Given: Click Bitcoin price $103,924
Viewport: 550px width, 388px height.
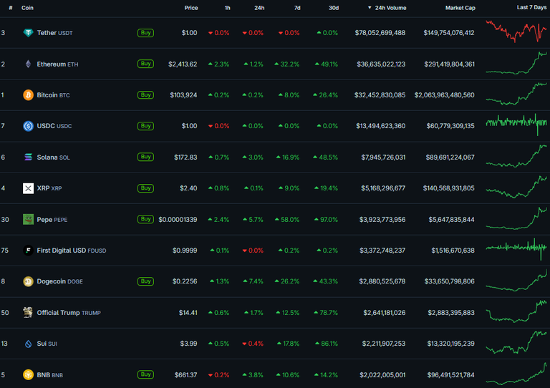Looking at the screenshot, I should tap(183, 95).
